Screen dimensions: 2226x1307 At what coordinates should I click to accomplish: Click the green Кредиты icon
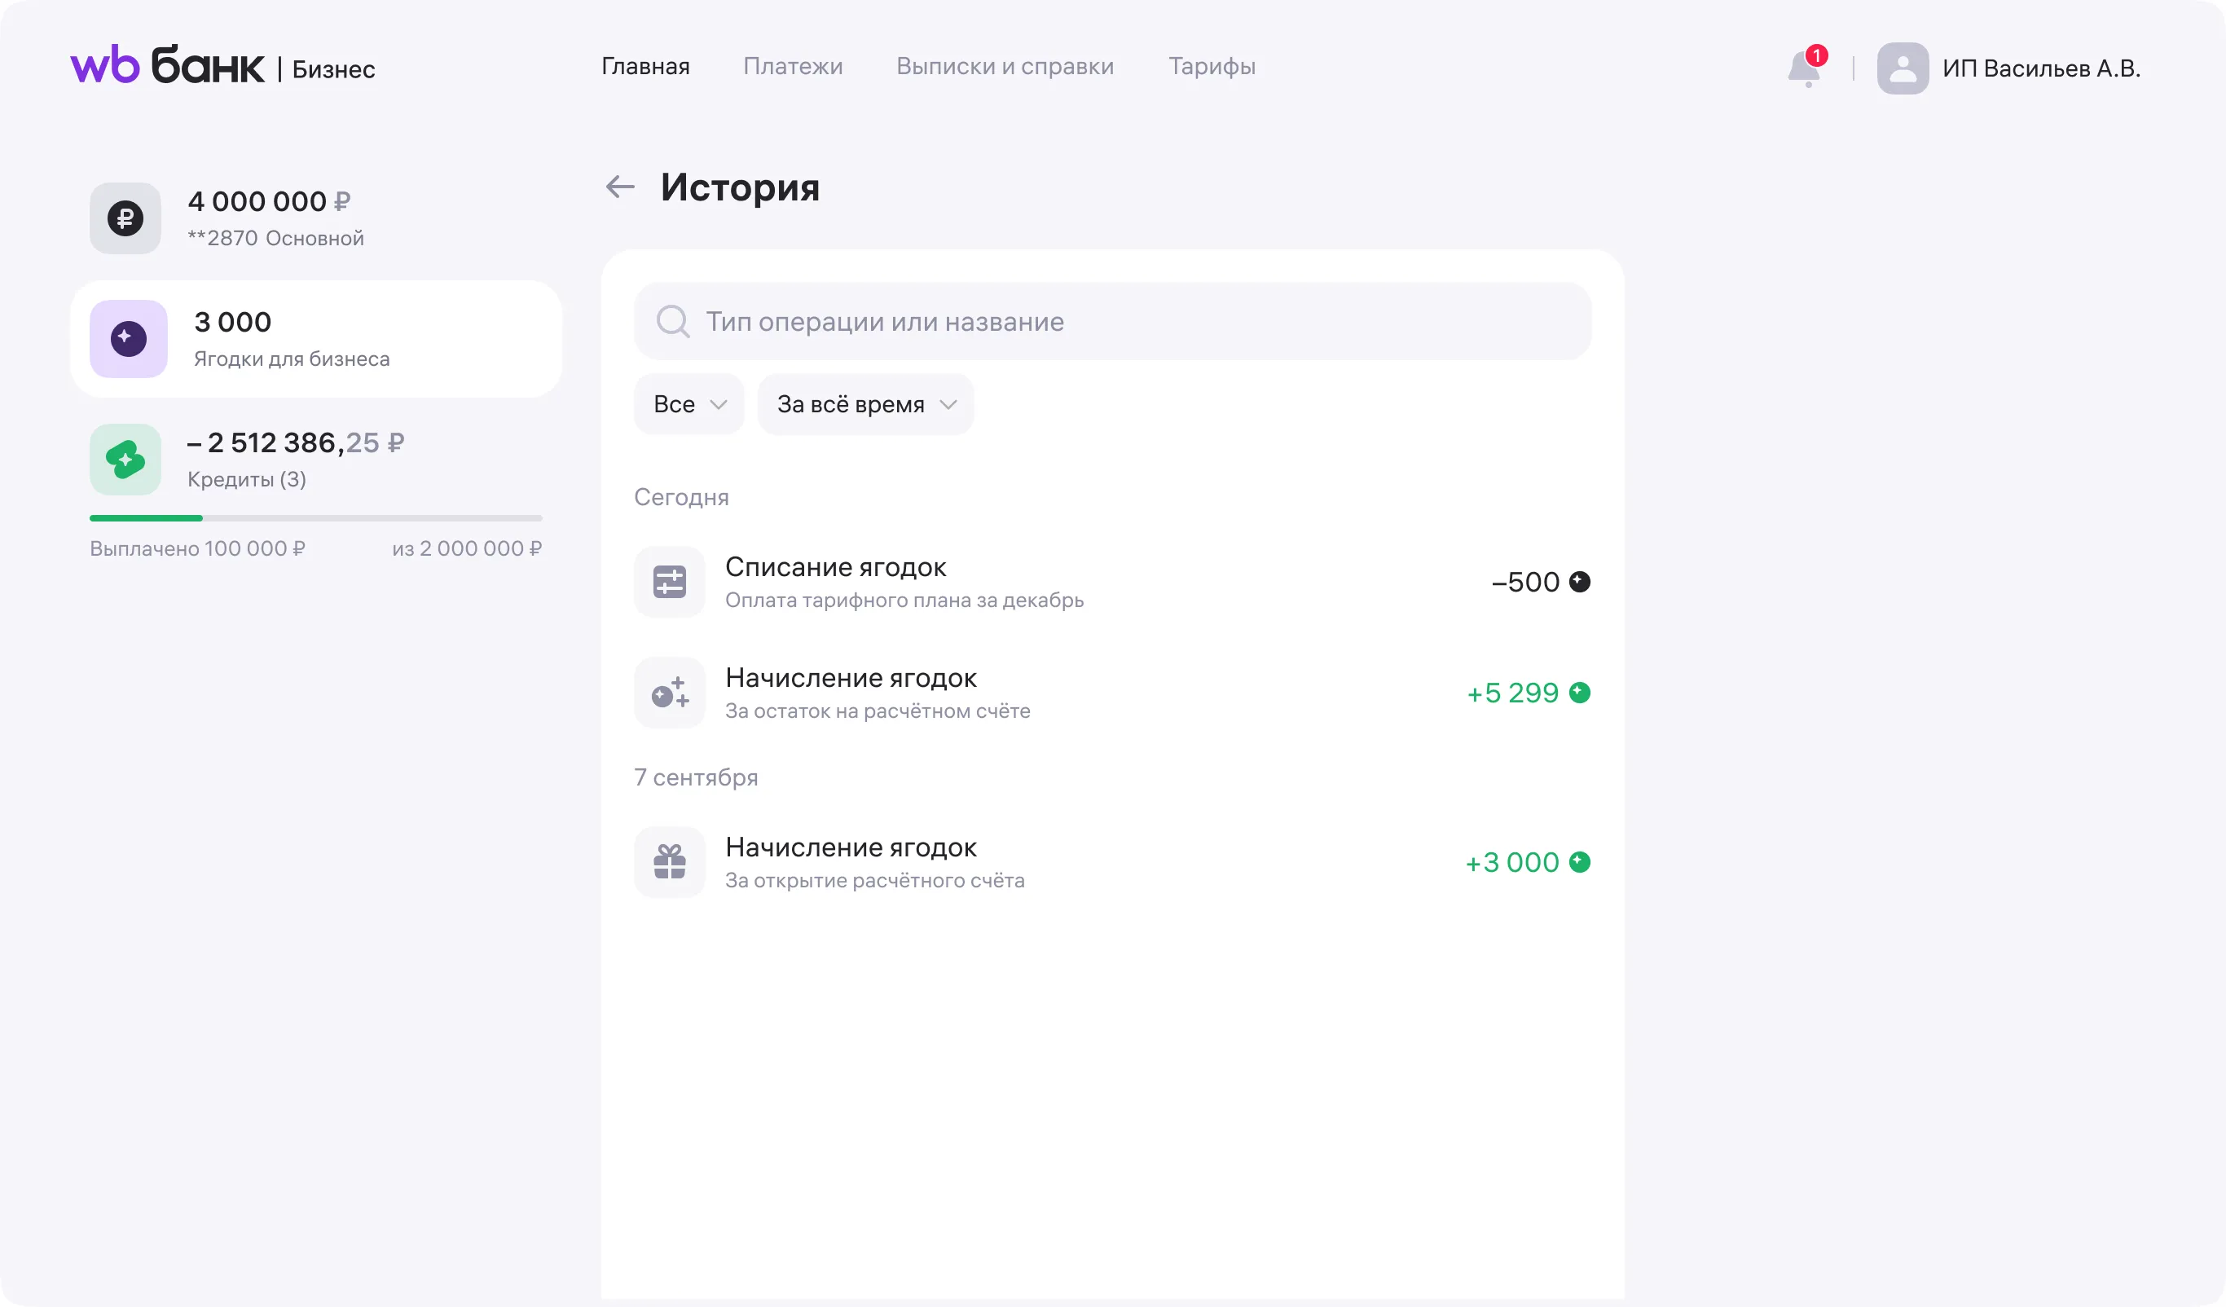point(125,460)
